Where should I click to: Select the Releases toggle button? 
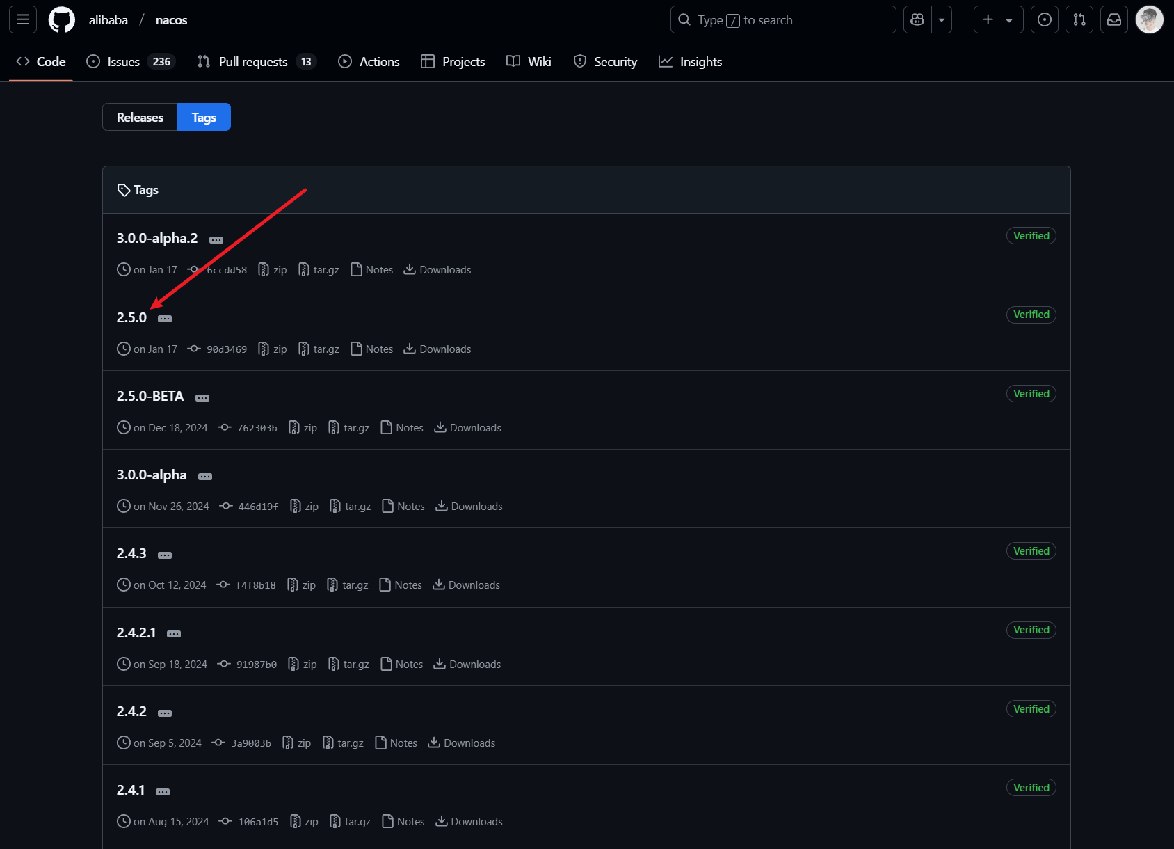pyautogui.click(x=140, y=118)
